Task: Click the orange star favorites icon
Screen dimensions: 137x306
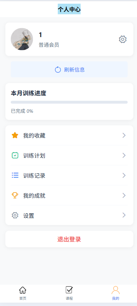Action: coord(15,135)
